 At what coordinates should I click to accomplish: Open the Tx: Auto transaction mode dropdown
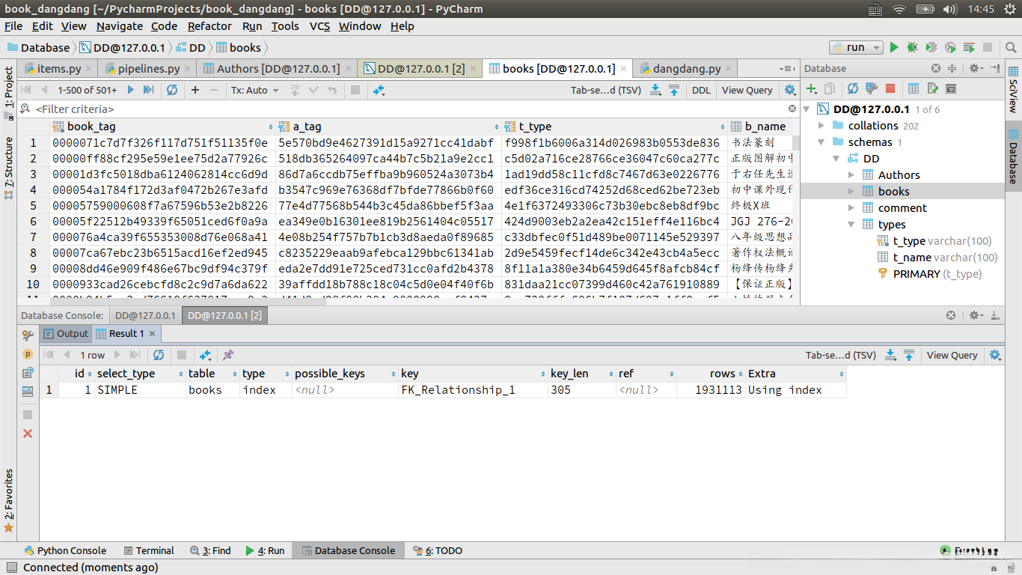pyautogui.click(x=254, y=90)
